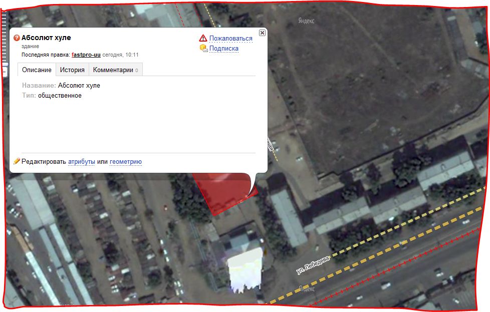Image resolution: width=490 pixels, height=312 pixels.
Task: Click the Подписка subscription link
Action: tap(224, 49)
